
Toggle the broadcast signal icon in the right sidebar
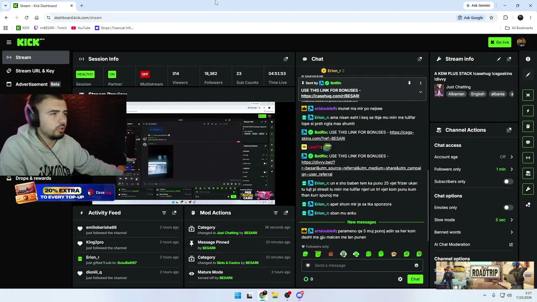(x=528, y=158)
